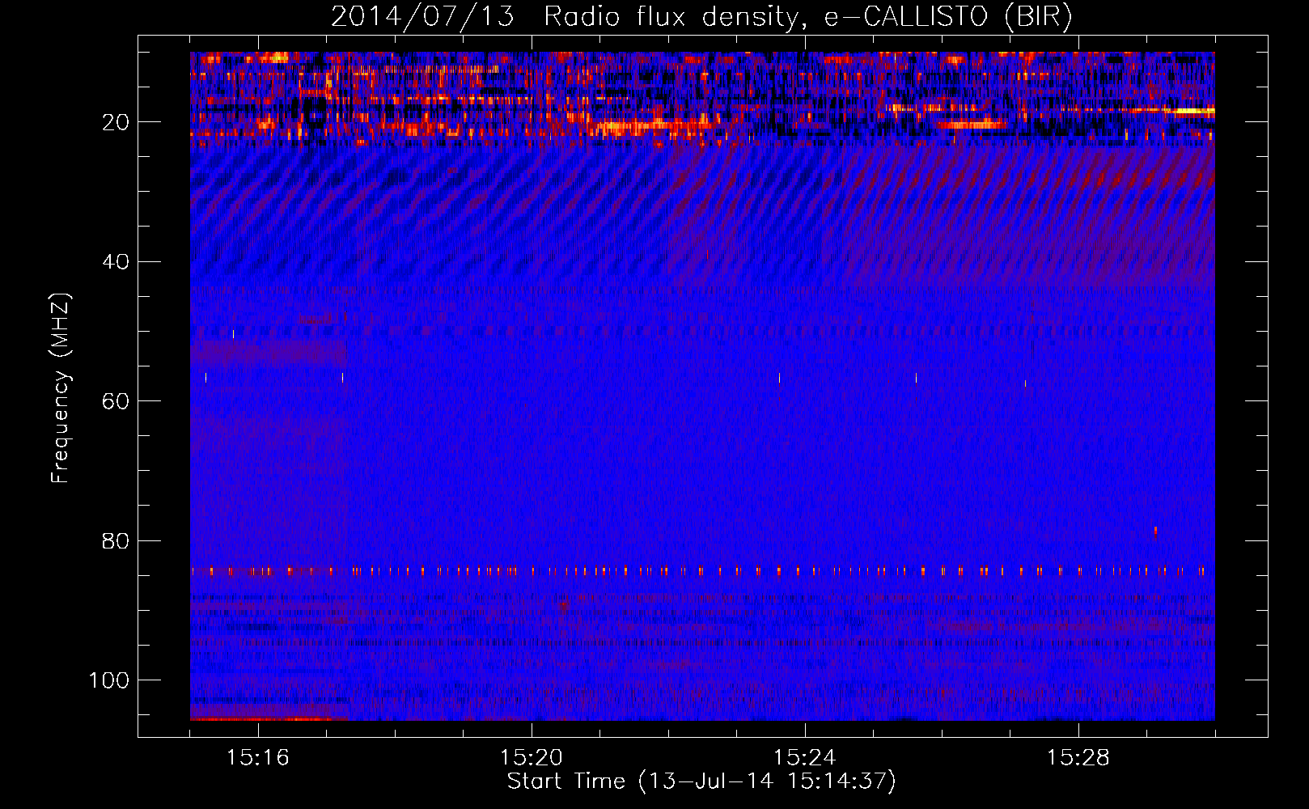Click the 'Frequency (MHZ)' axis label
This screenshot has width=1309, height=809.
point(61,388)
